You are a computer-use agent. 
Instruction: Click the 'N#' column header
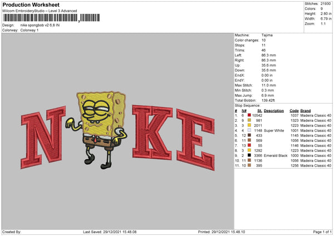point(244,111)
